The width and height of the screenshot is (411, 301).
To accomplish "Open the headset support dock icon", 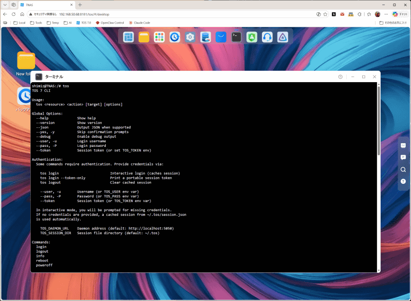I will pos(267,37).
